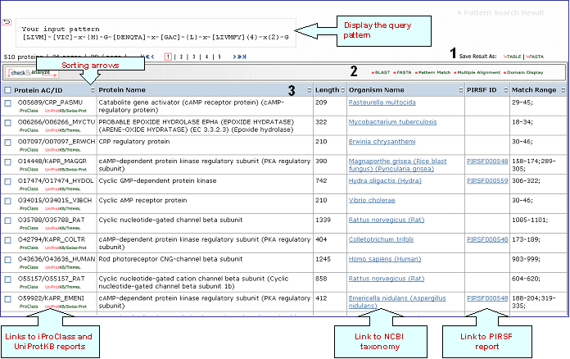Select checkbox for O43636/O43636_HUMAN entry
Image resolution: width=570 pixels, height=359 pixels.
point(7,259)
